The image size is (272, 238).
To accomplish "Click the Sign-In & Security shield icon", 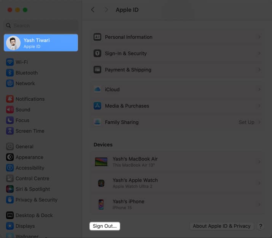I will click(97, 53).
